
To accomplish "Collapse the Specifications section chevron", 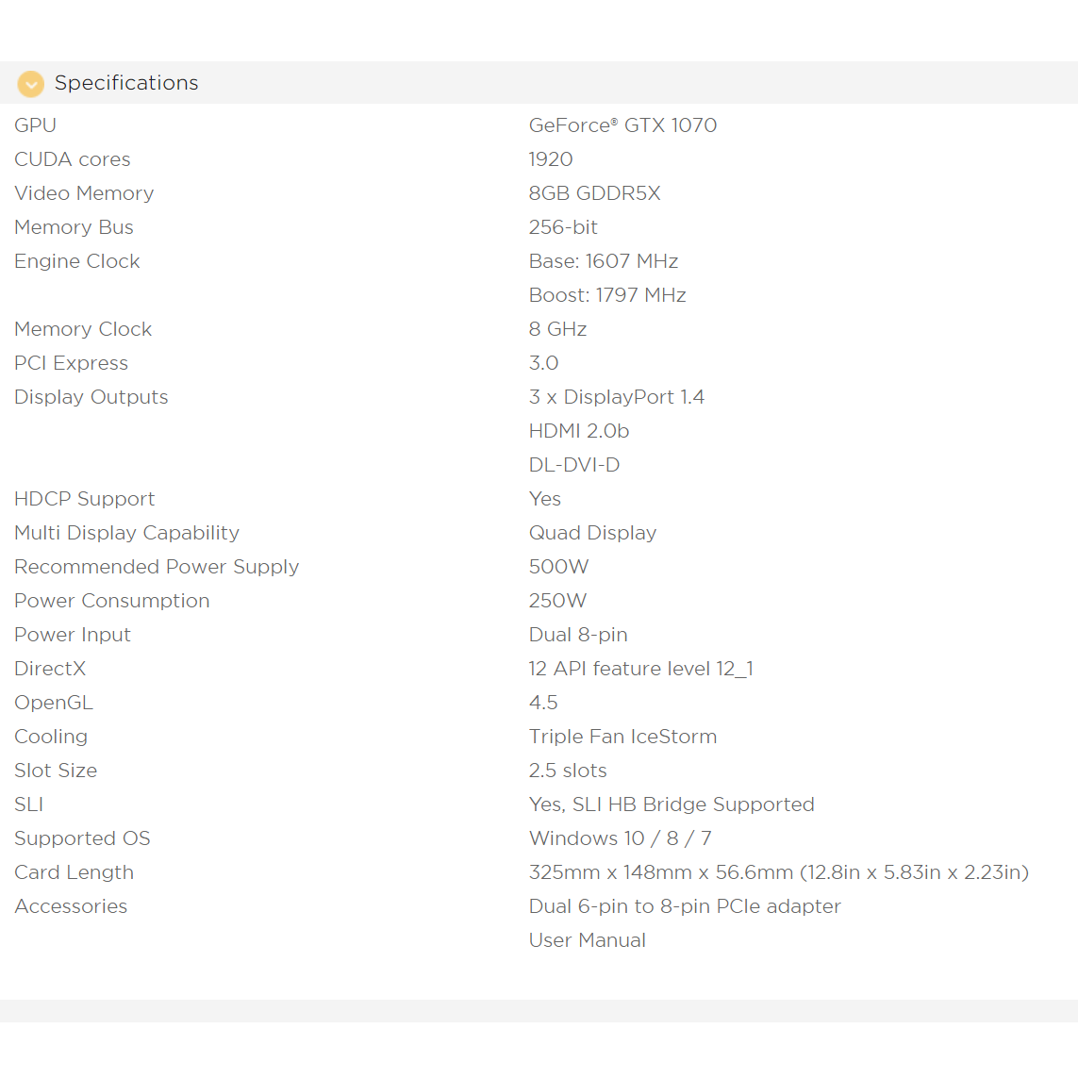I will pos(30,83).
